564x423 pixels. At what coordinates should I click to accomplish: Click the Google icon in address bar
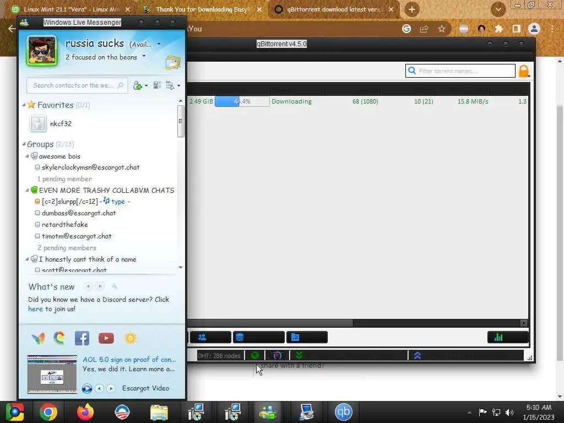click(406, 29)
